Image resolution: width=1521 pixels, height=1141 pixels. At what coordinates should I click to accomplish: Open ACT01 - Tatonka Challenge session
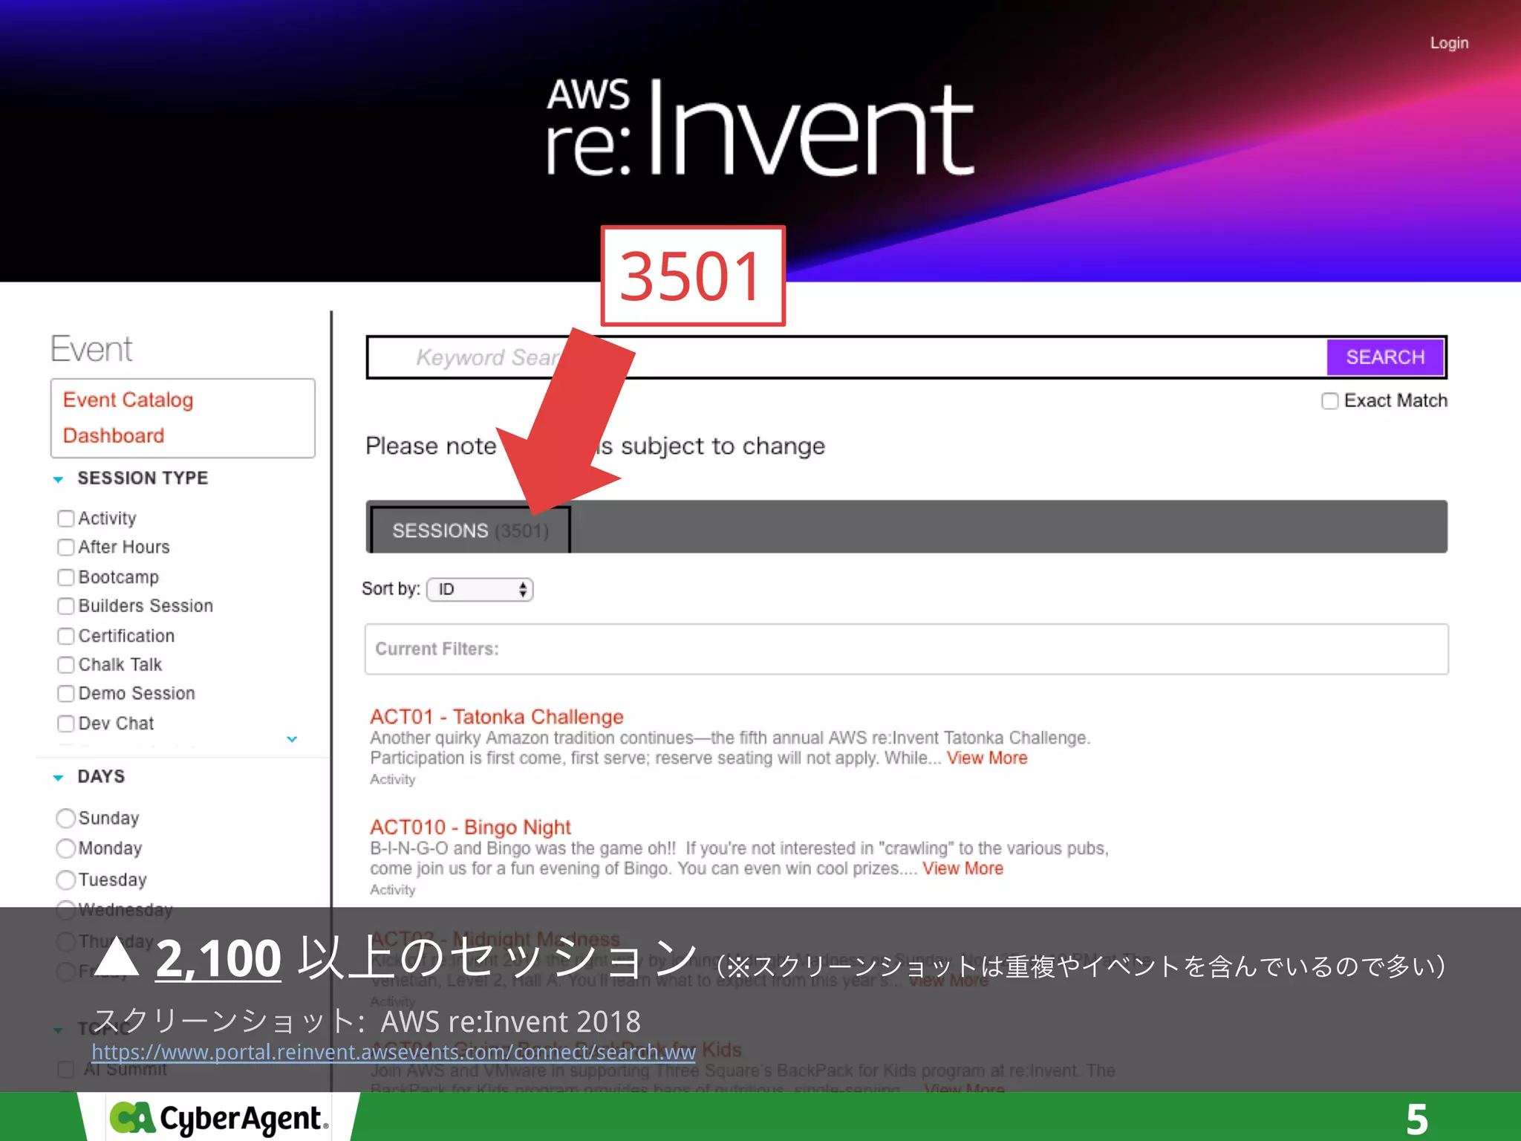(x=496, y=717)
